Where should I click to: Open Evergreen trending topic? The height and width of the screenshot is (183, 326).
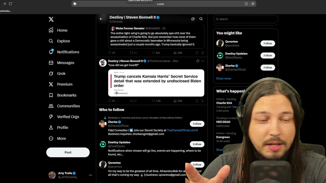(223, 137)
